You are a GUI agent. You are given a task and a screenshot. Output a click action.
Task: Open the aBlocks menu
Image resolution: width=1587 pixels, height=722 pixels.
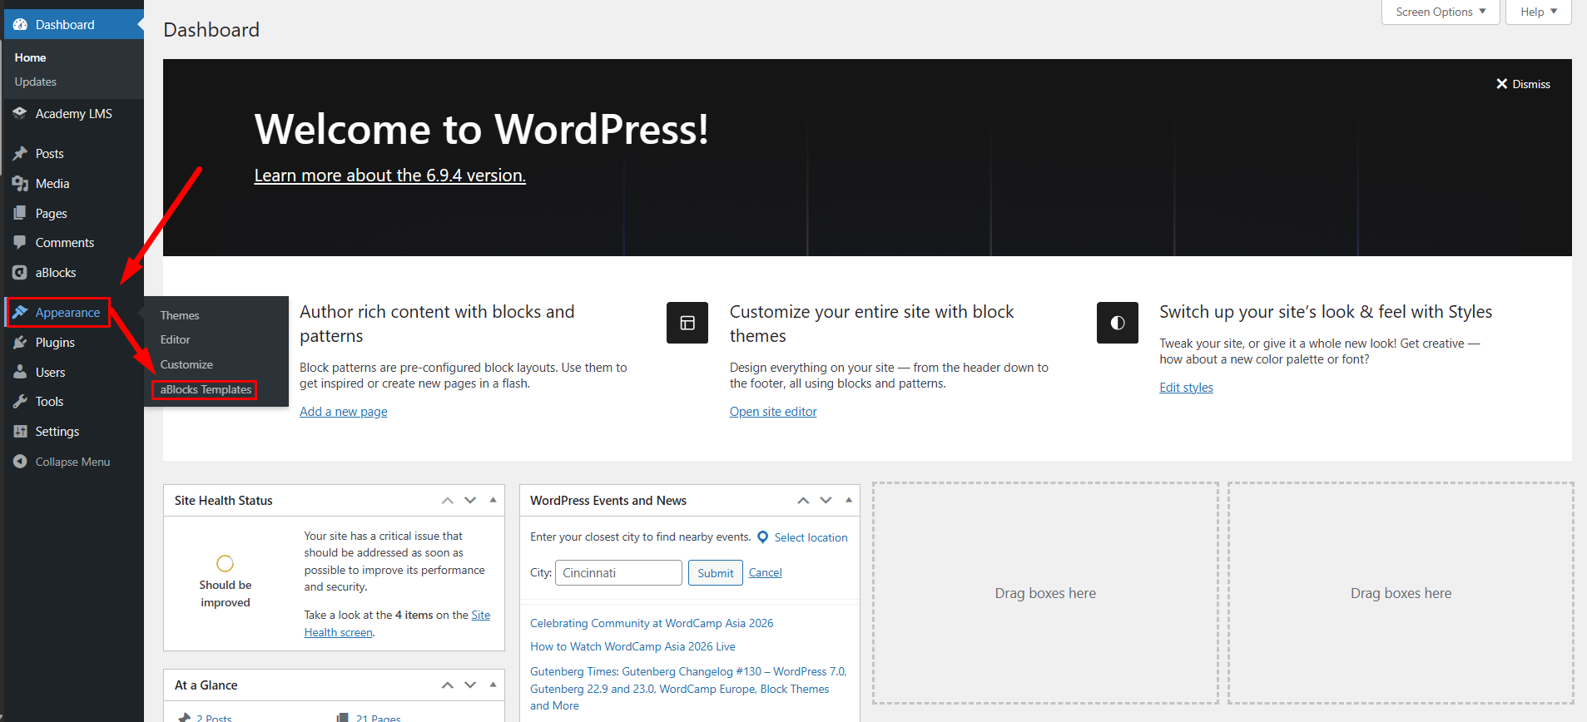coord(73,273)
